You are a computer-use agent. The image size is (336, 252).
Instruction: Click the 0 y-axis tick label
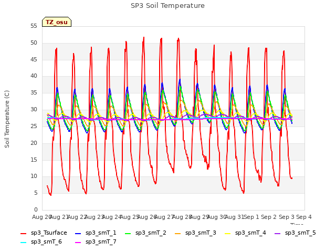coord(36,209)
